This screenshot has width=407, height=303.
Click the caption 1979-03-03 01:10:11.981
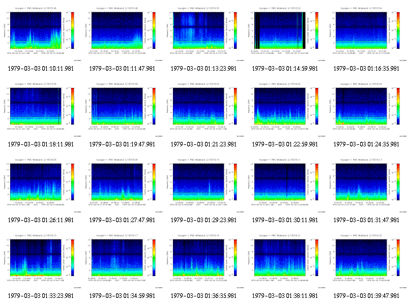pos(41,69)
